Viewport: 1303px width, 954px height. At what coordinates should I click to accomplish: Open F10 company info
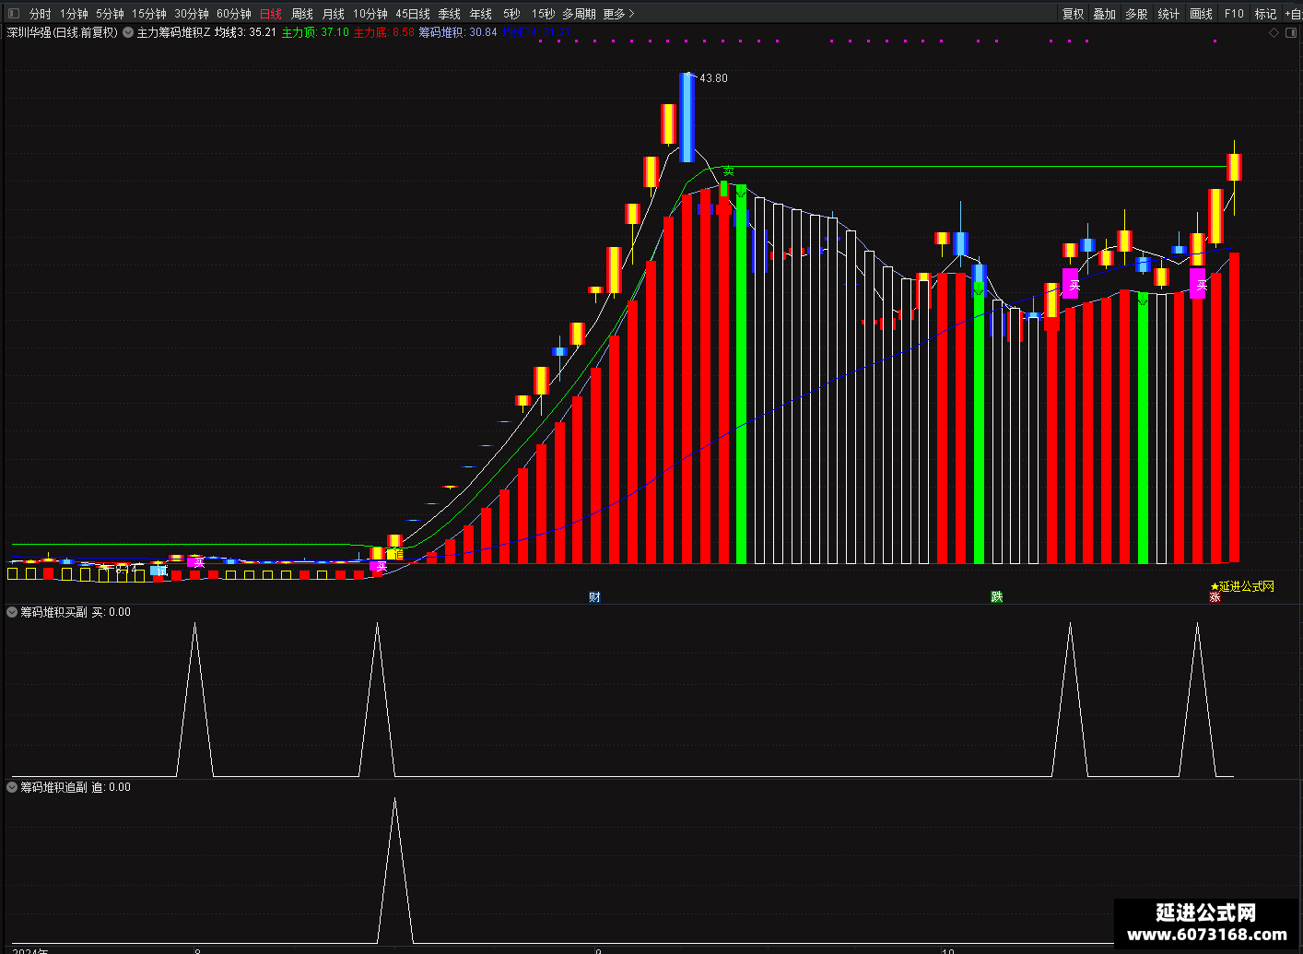click(x=1234, y=14)
